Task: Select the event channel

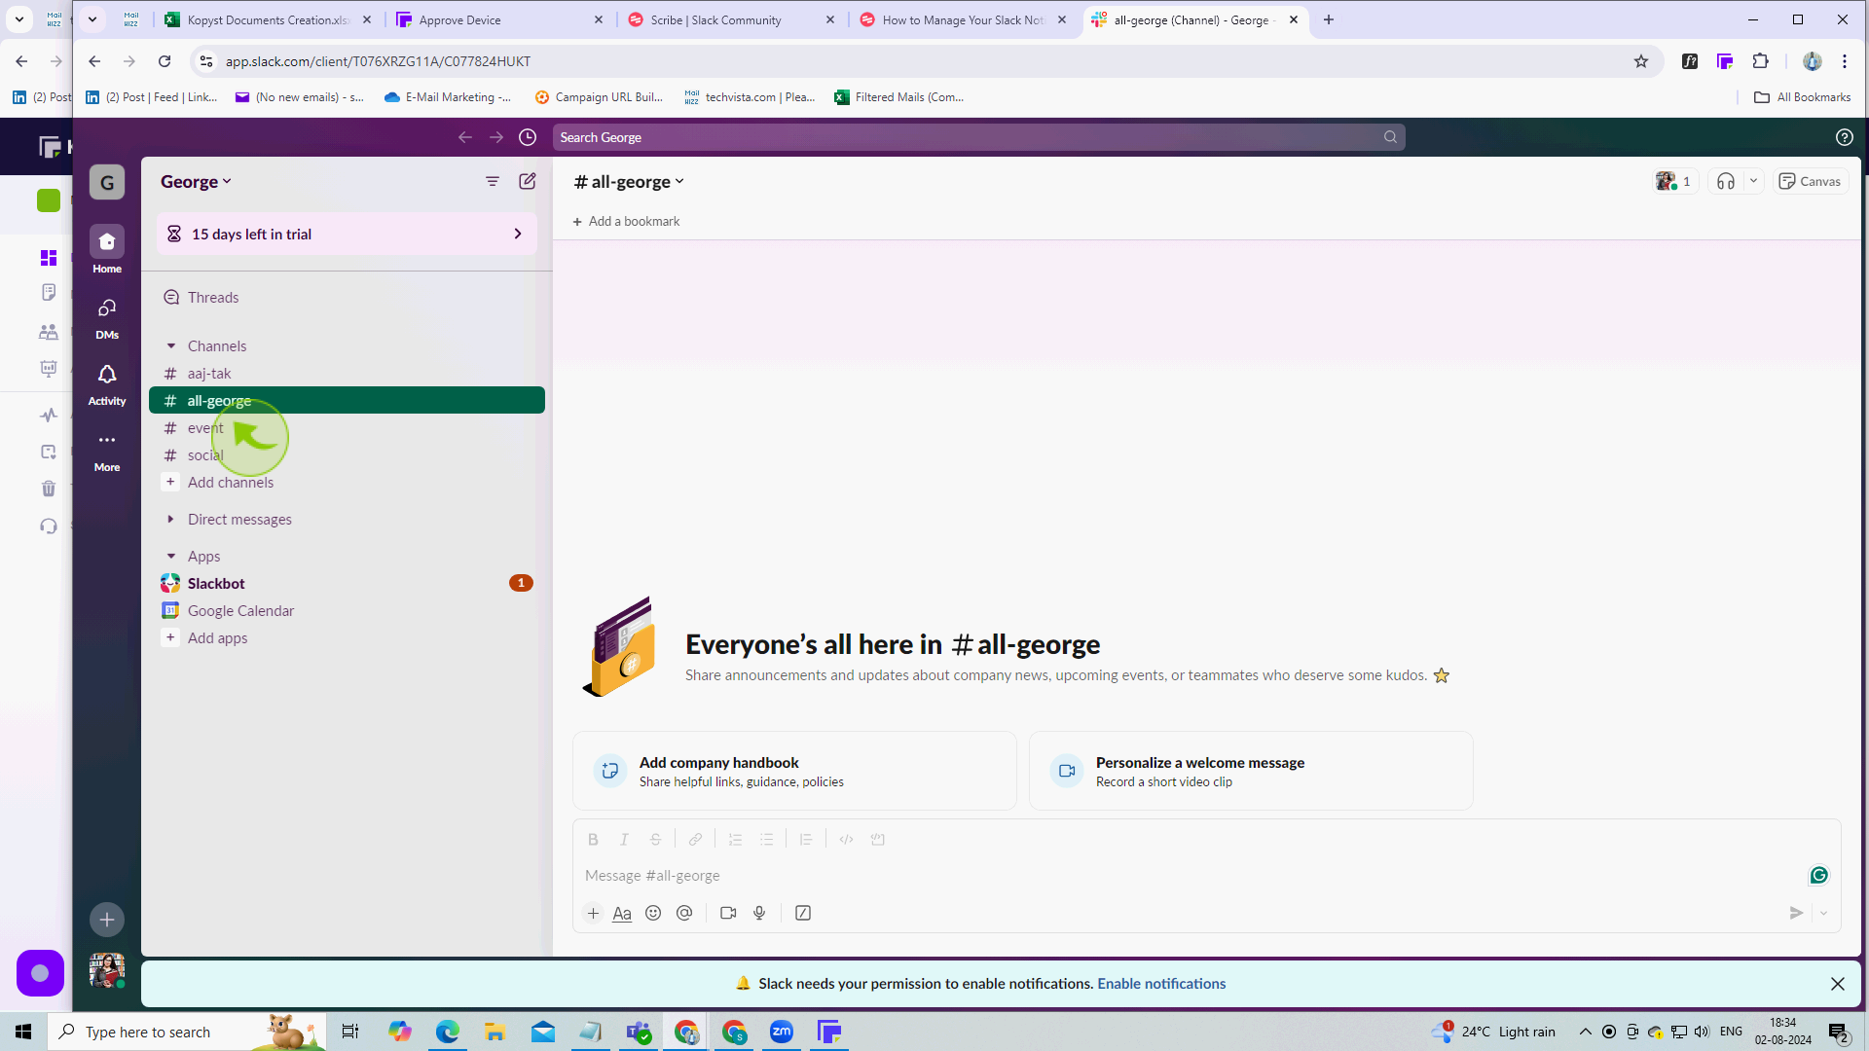Action: point(347,428)
